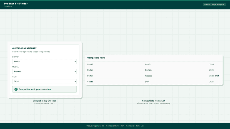Screen dimensions: 230x129
Task: Select the Process cell in the table
Action: pyautogui.click(x=148, y=76)
